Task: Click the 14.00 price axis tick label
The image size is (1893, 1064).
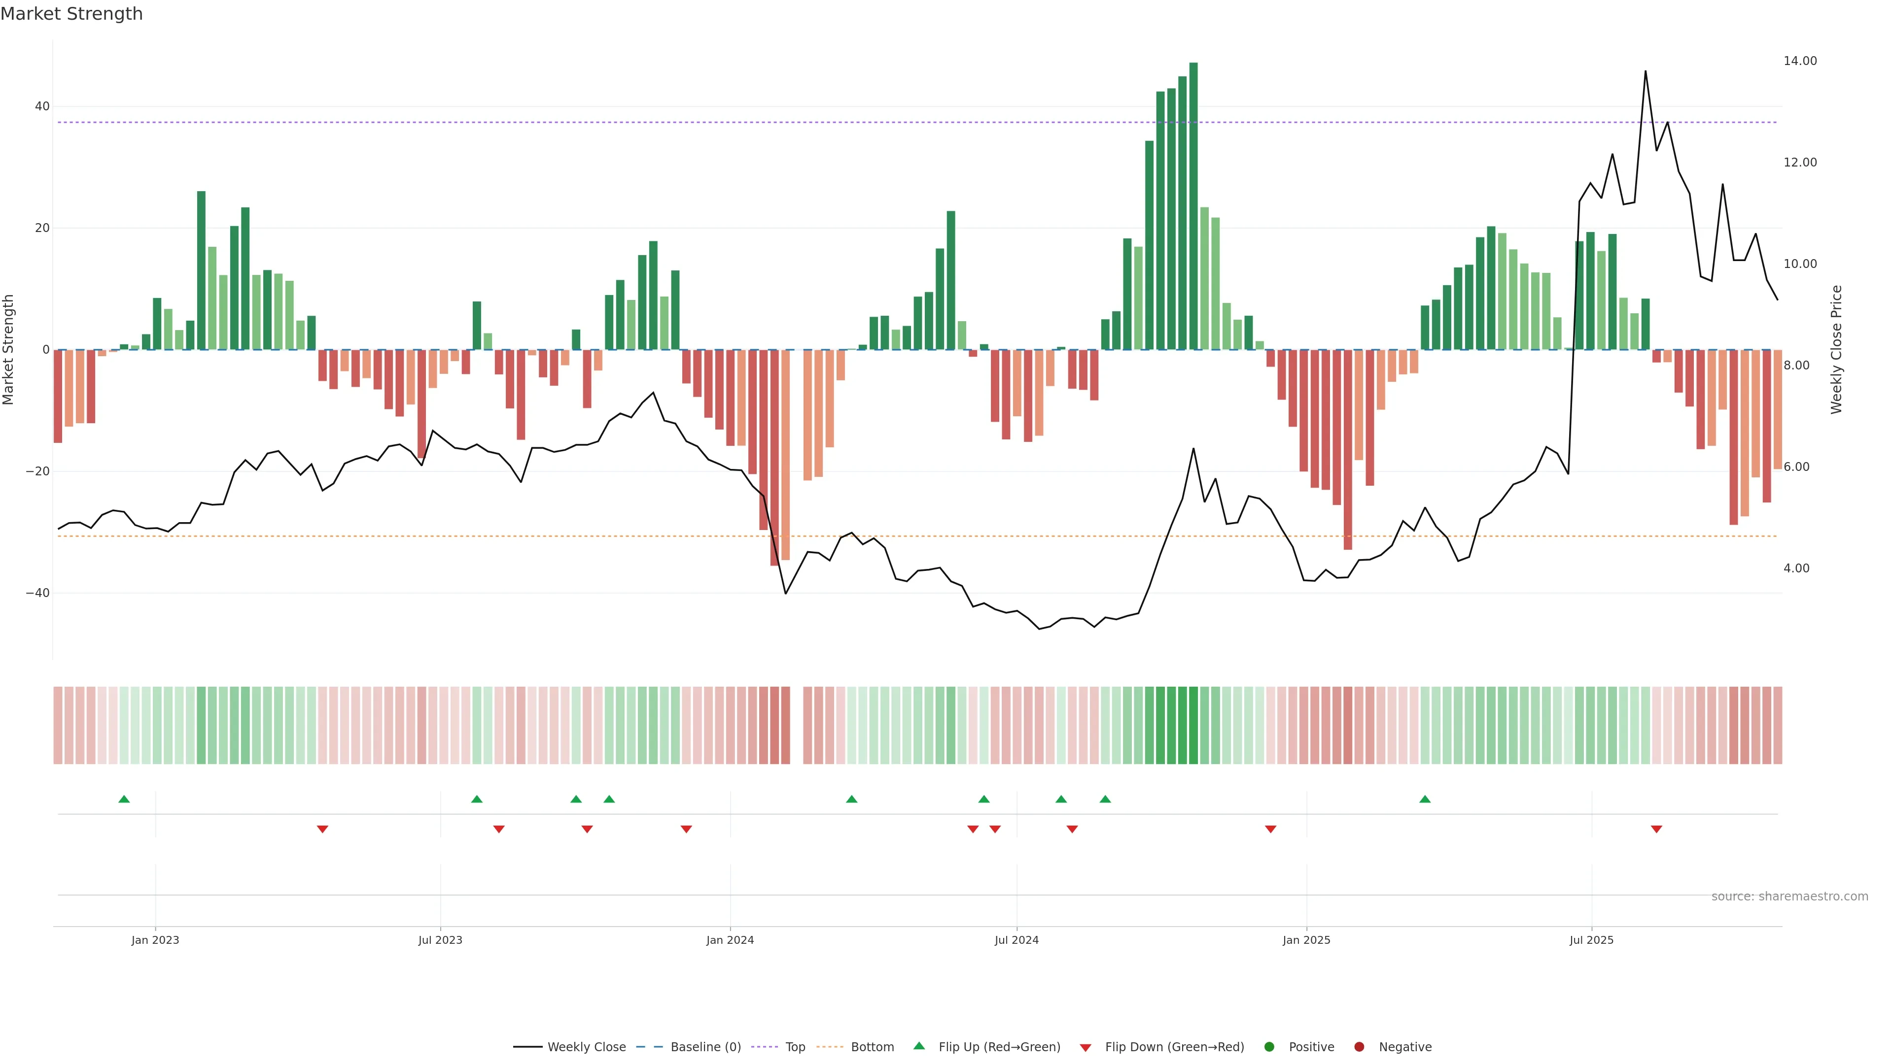Action: pyautogui.click(x=1800, y=61)
